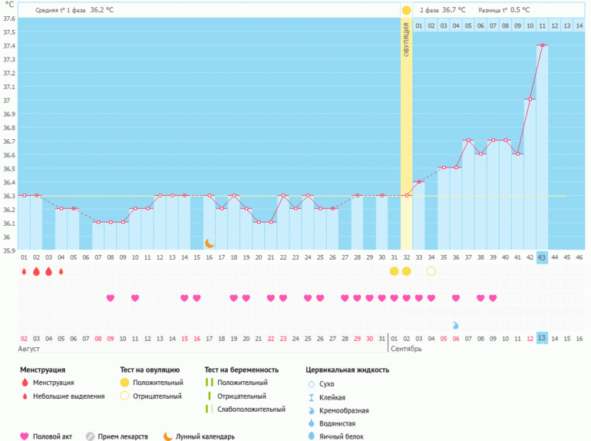Click the heart icon beside 'Половой акт' legend
The image size is (591, 441).
(x=25, y=436)
